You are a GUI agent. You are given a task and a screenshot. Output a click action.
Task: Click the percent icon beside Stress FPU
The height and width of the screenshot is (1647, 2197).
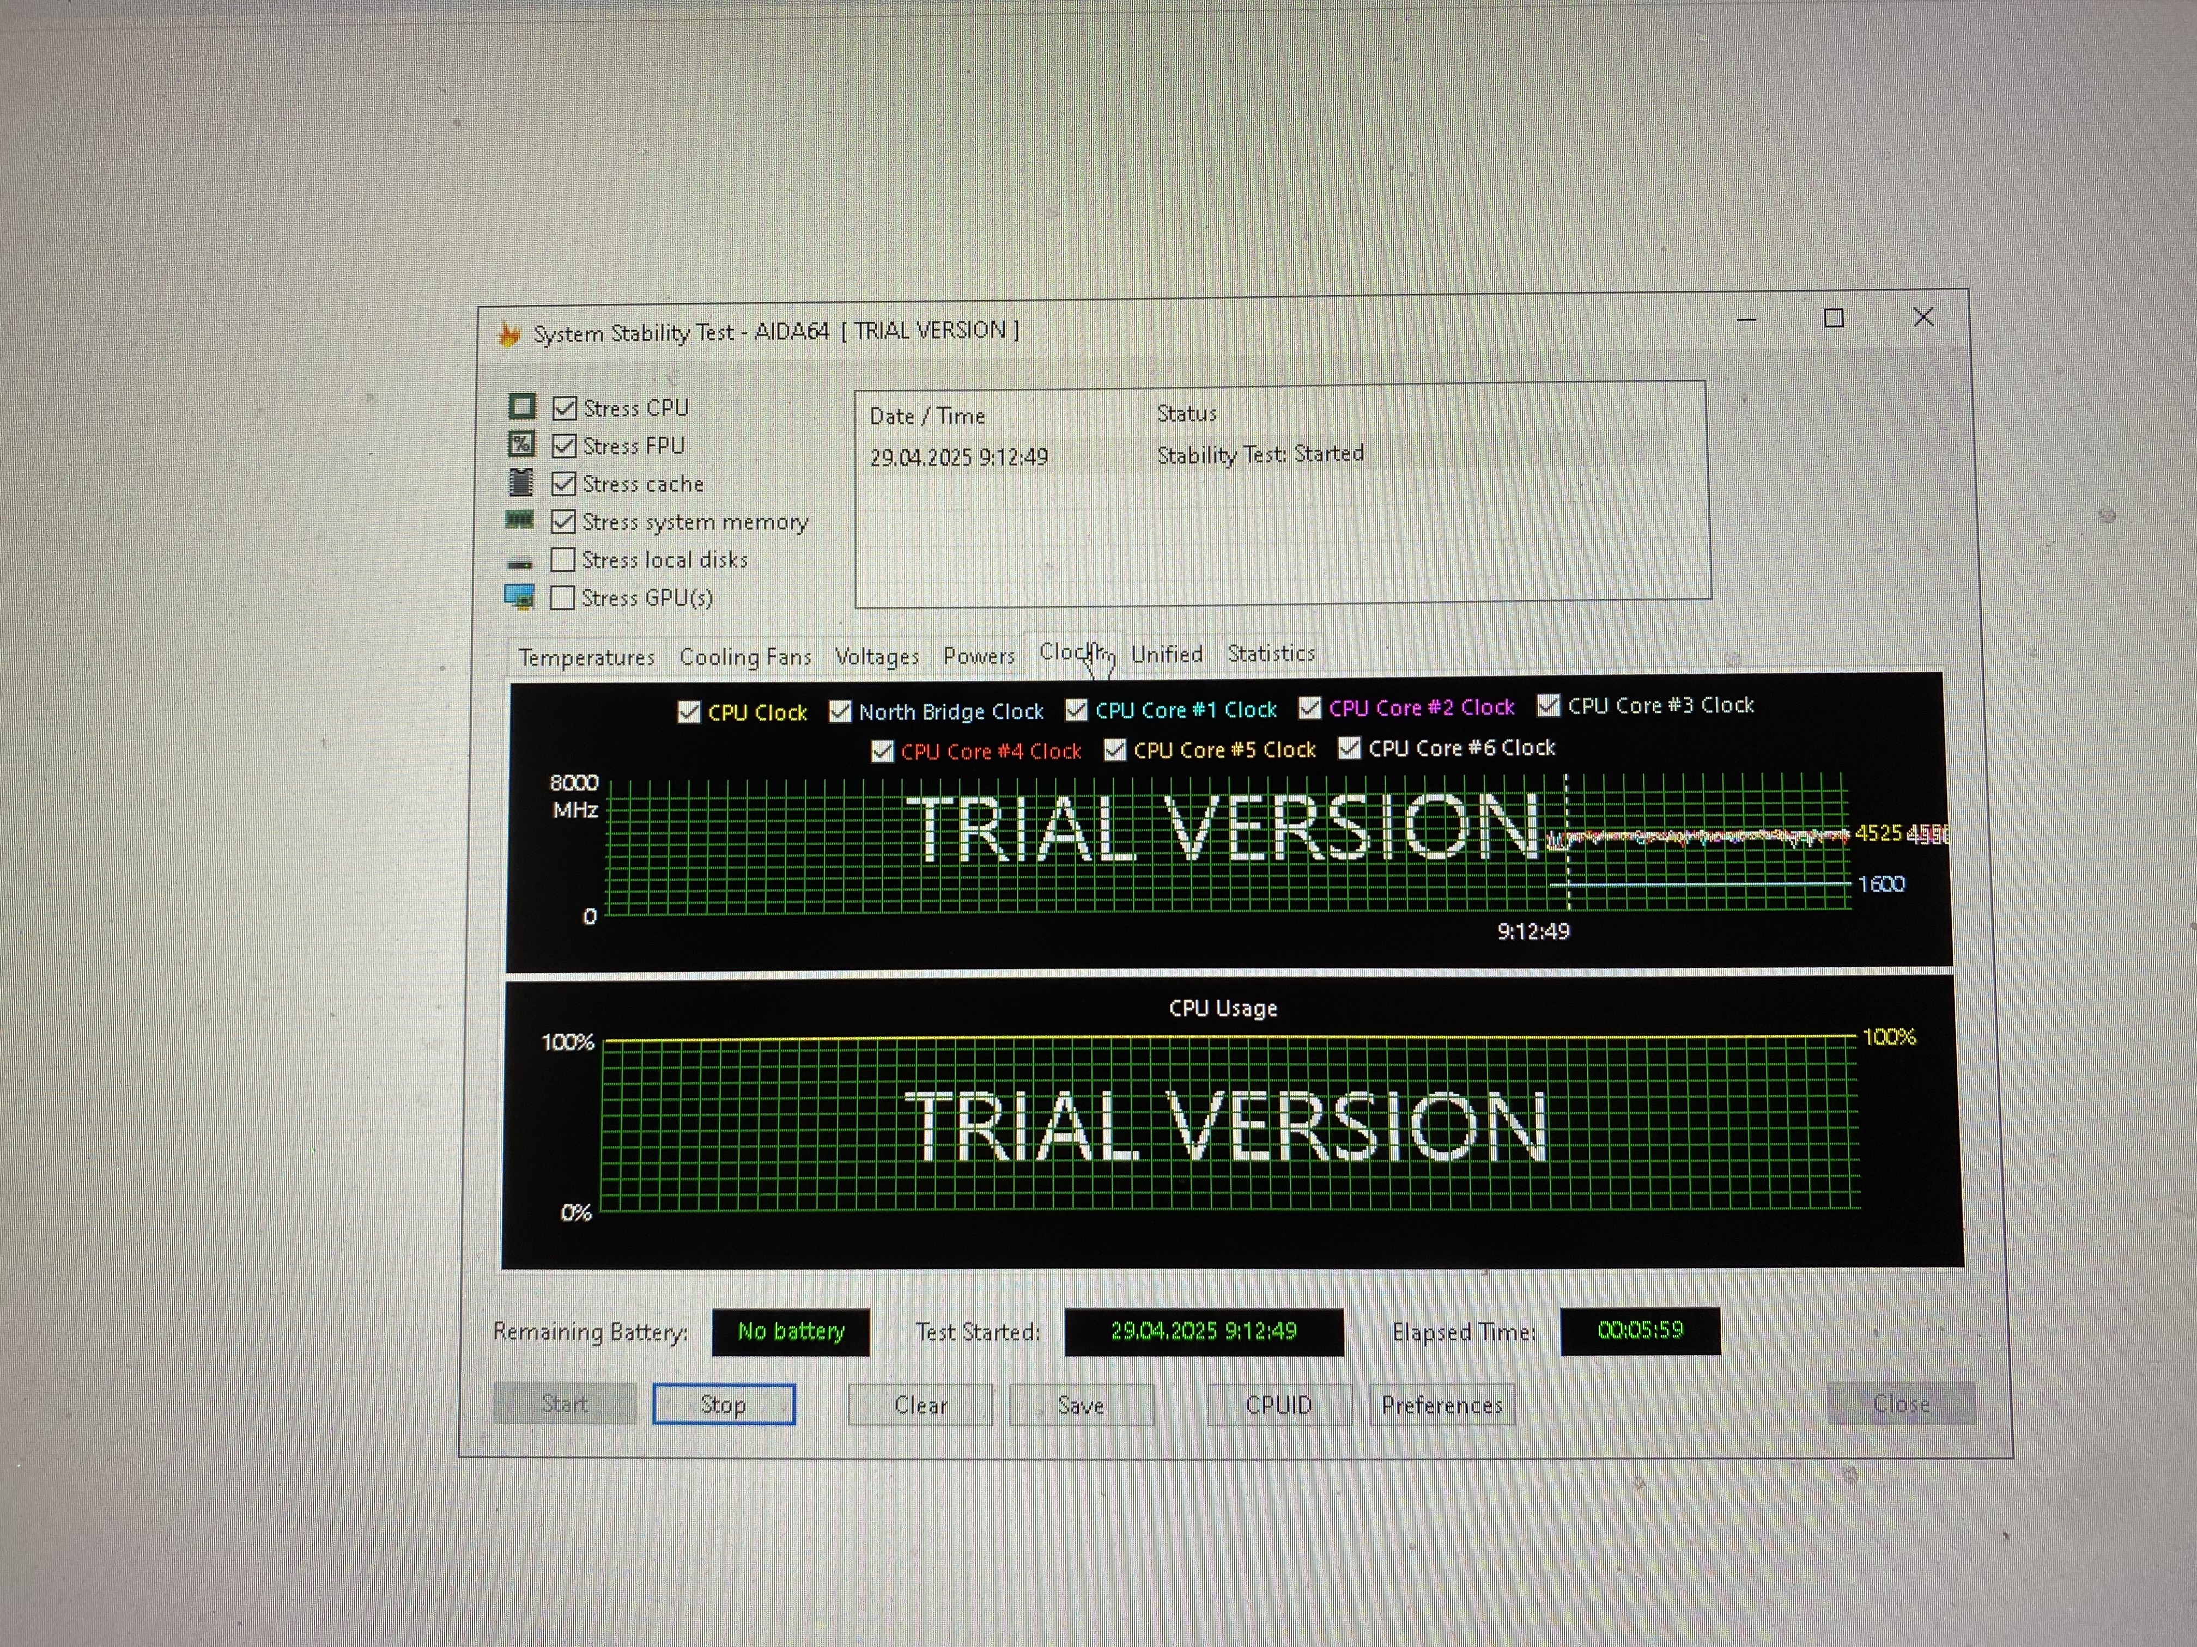tap(521, 444)
